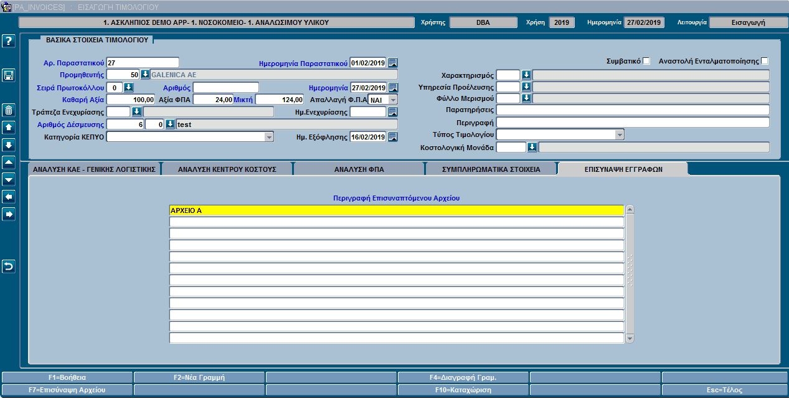Open calendar for Ημ.Ενεχυρίασης
The height and width of the screenshot is (401, 789).
click(x=393, y=112)
